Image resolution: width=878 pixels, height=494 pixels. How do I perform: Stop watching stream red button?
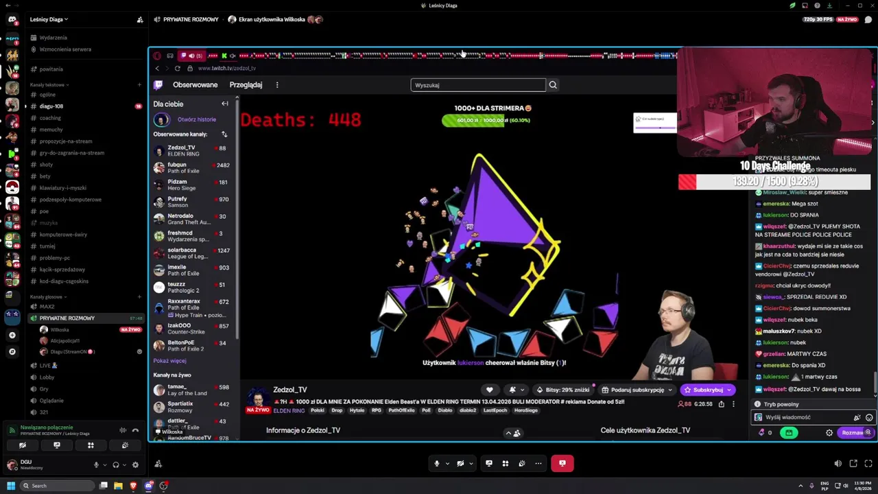(562, 463)
